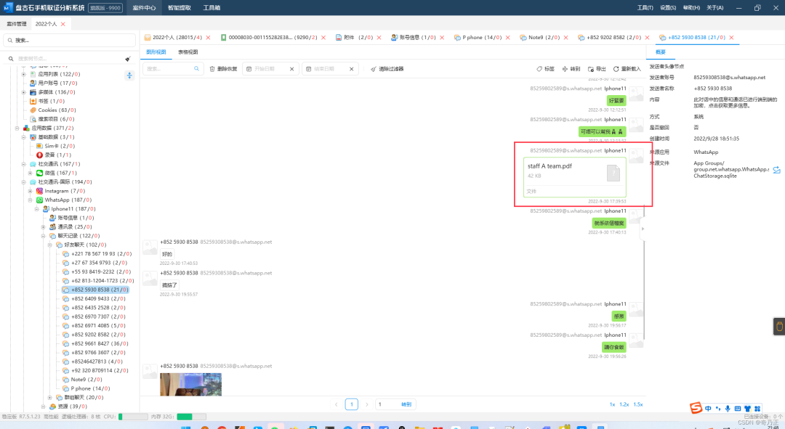
Task: Expand the 多媒体 tree node
Action: click(x=23, y=92)
